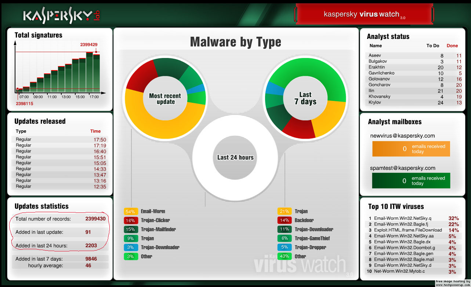This screenshot has width=471, height=287.
Task: Select analyst Golovanov row
Action: point(415,79)
